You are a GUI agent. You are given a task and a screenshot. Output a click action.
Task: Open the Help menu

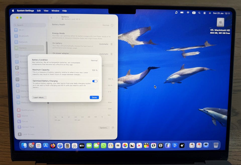coord(65,11)
